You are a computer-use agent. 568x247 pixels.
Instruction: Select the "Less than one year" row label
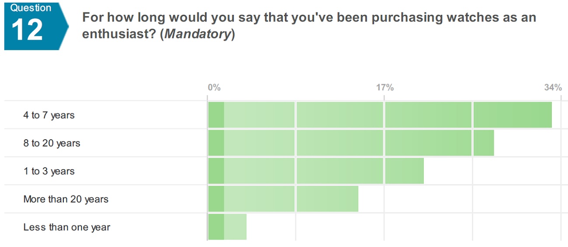66,227
